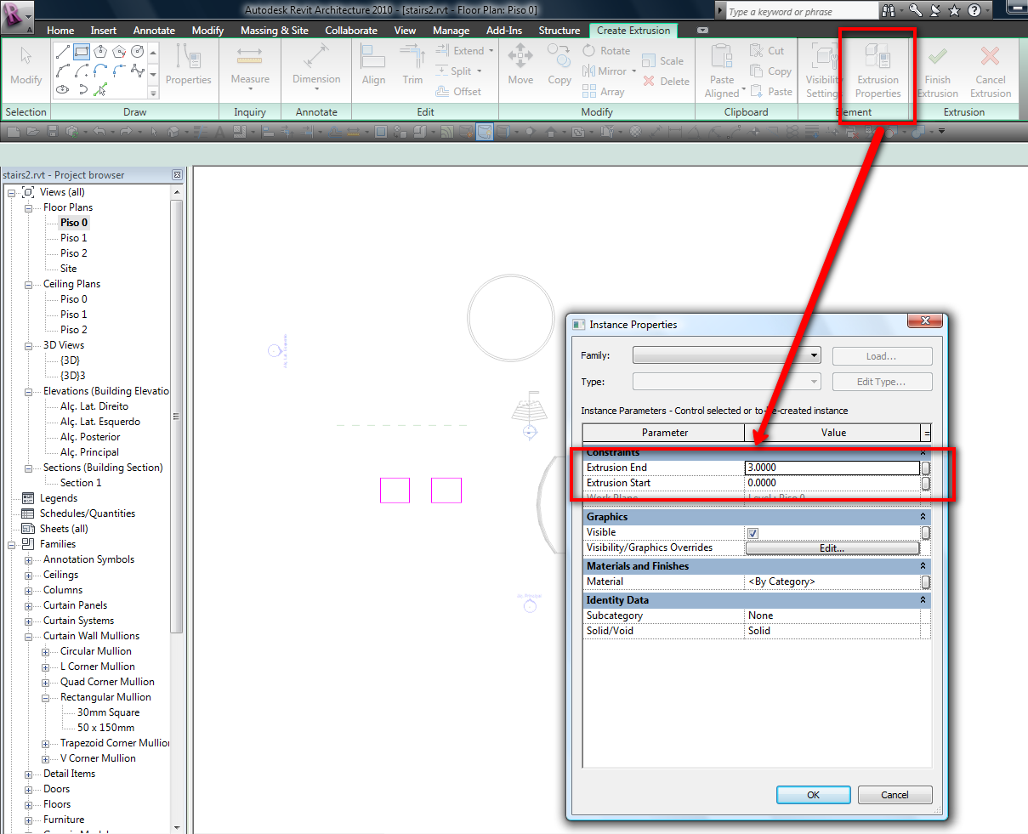Viewport: 1028px width, 834px height.
Task: Select the Spline draw tool
Action: click(x=138, y=71)
